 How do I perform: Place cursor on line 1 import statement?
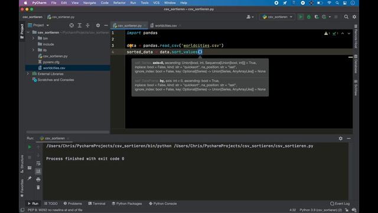(142, 33)
